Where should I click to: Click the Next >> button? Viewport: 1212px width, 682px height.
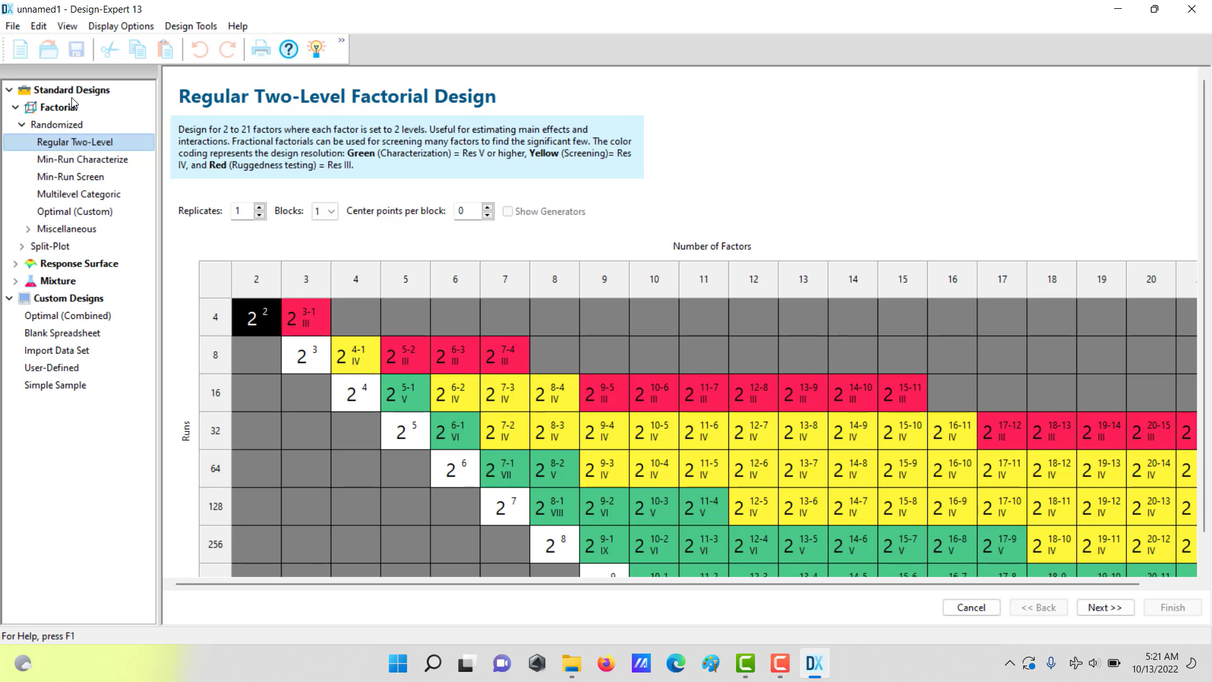(1105, 607)
